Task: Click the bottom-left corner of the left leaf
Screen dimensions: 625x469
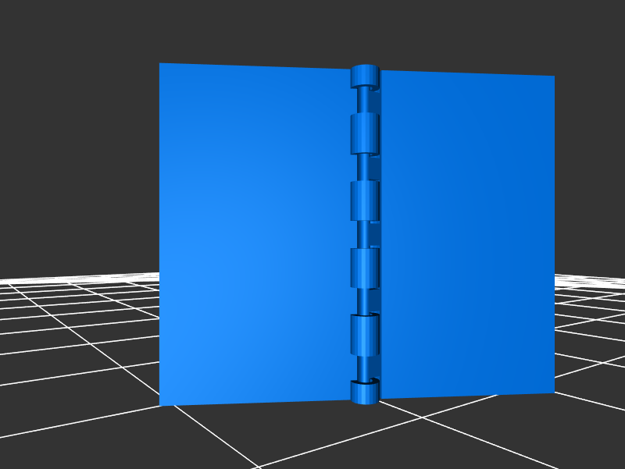Action: pyautogui.click(x=162, y=402)
